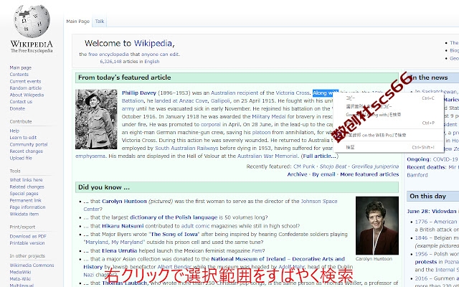Open the Grevillea juniperina article
The width and height of the screenshot is (459, 287).
pyautogui.click(x=375, y=166)
